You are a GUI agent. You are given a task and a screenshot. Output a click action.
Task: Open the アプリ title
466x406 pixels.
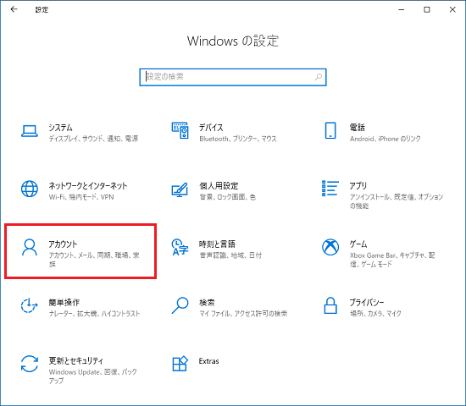pyautogui.click(x=358, y=186)
